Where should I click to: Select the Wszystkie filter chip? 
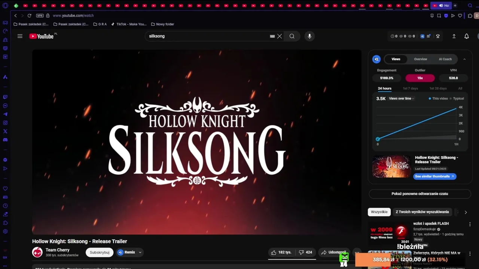click(379, 212)
